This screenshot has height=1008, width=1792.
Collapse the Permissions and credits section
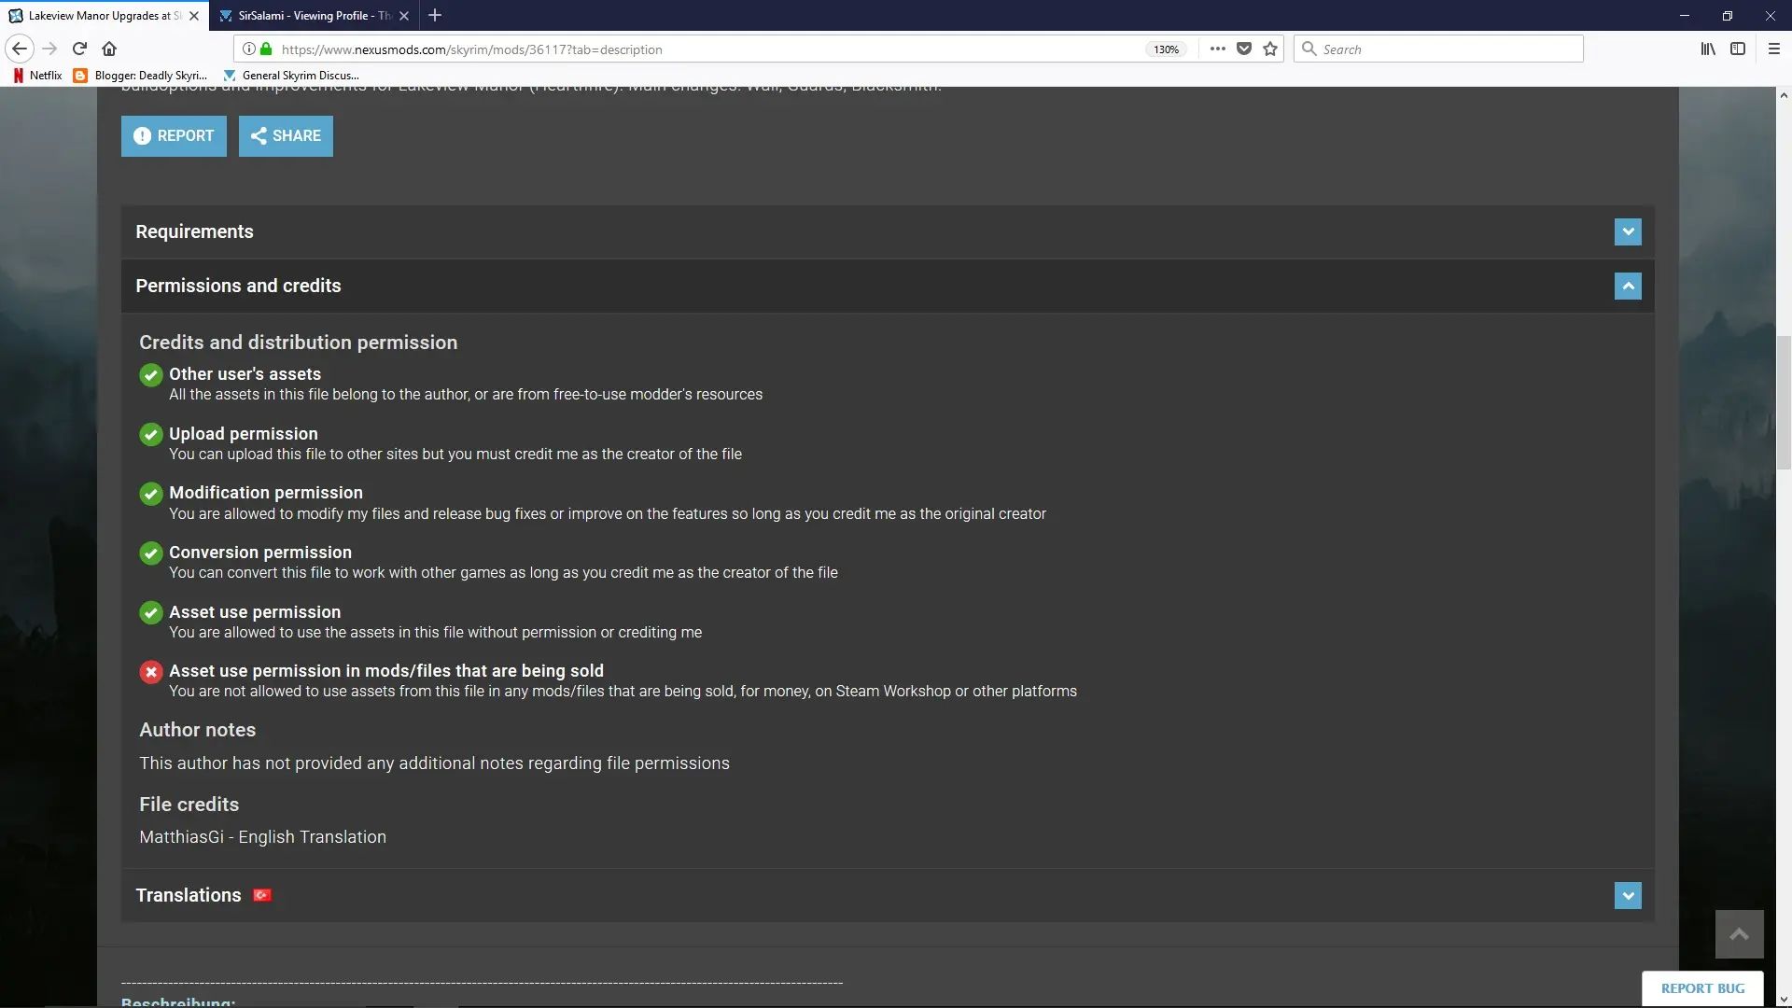click(x=1628, y=286)
